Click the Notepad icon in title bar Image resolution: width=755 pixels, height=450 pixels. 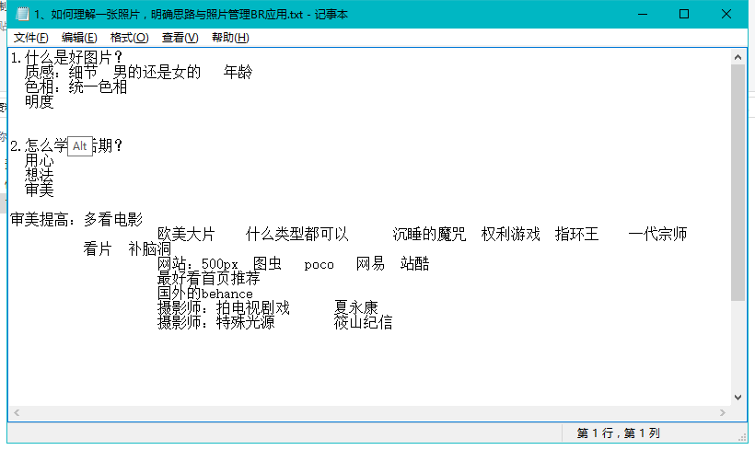point(17,14)
